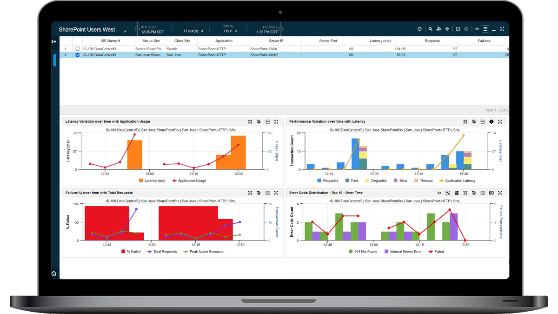
Task: Toggle the % Failed legend item
Action: (x=131, y=251)
